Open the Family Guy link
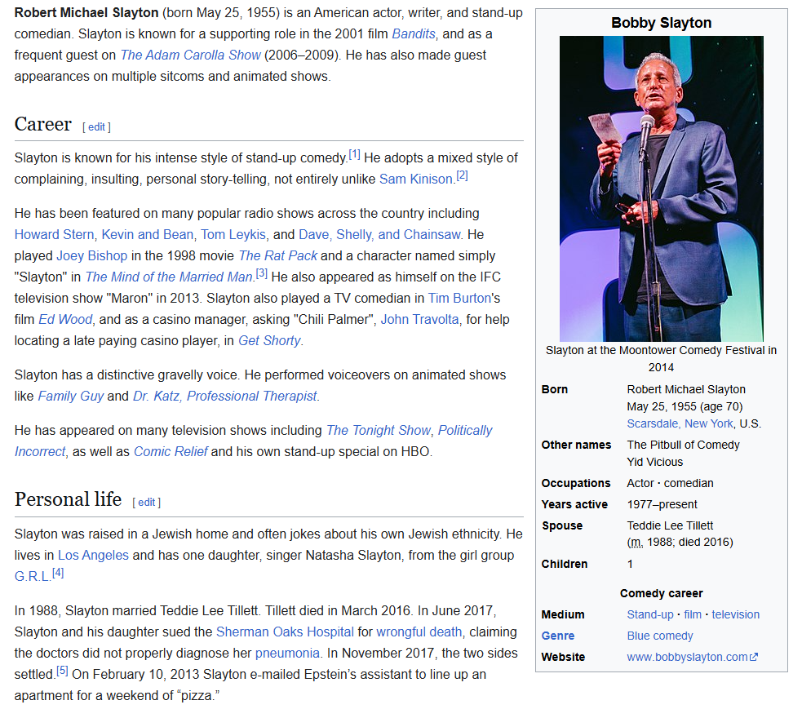This screenshot has height=718, width=802. tap(70, 396)
